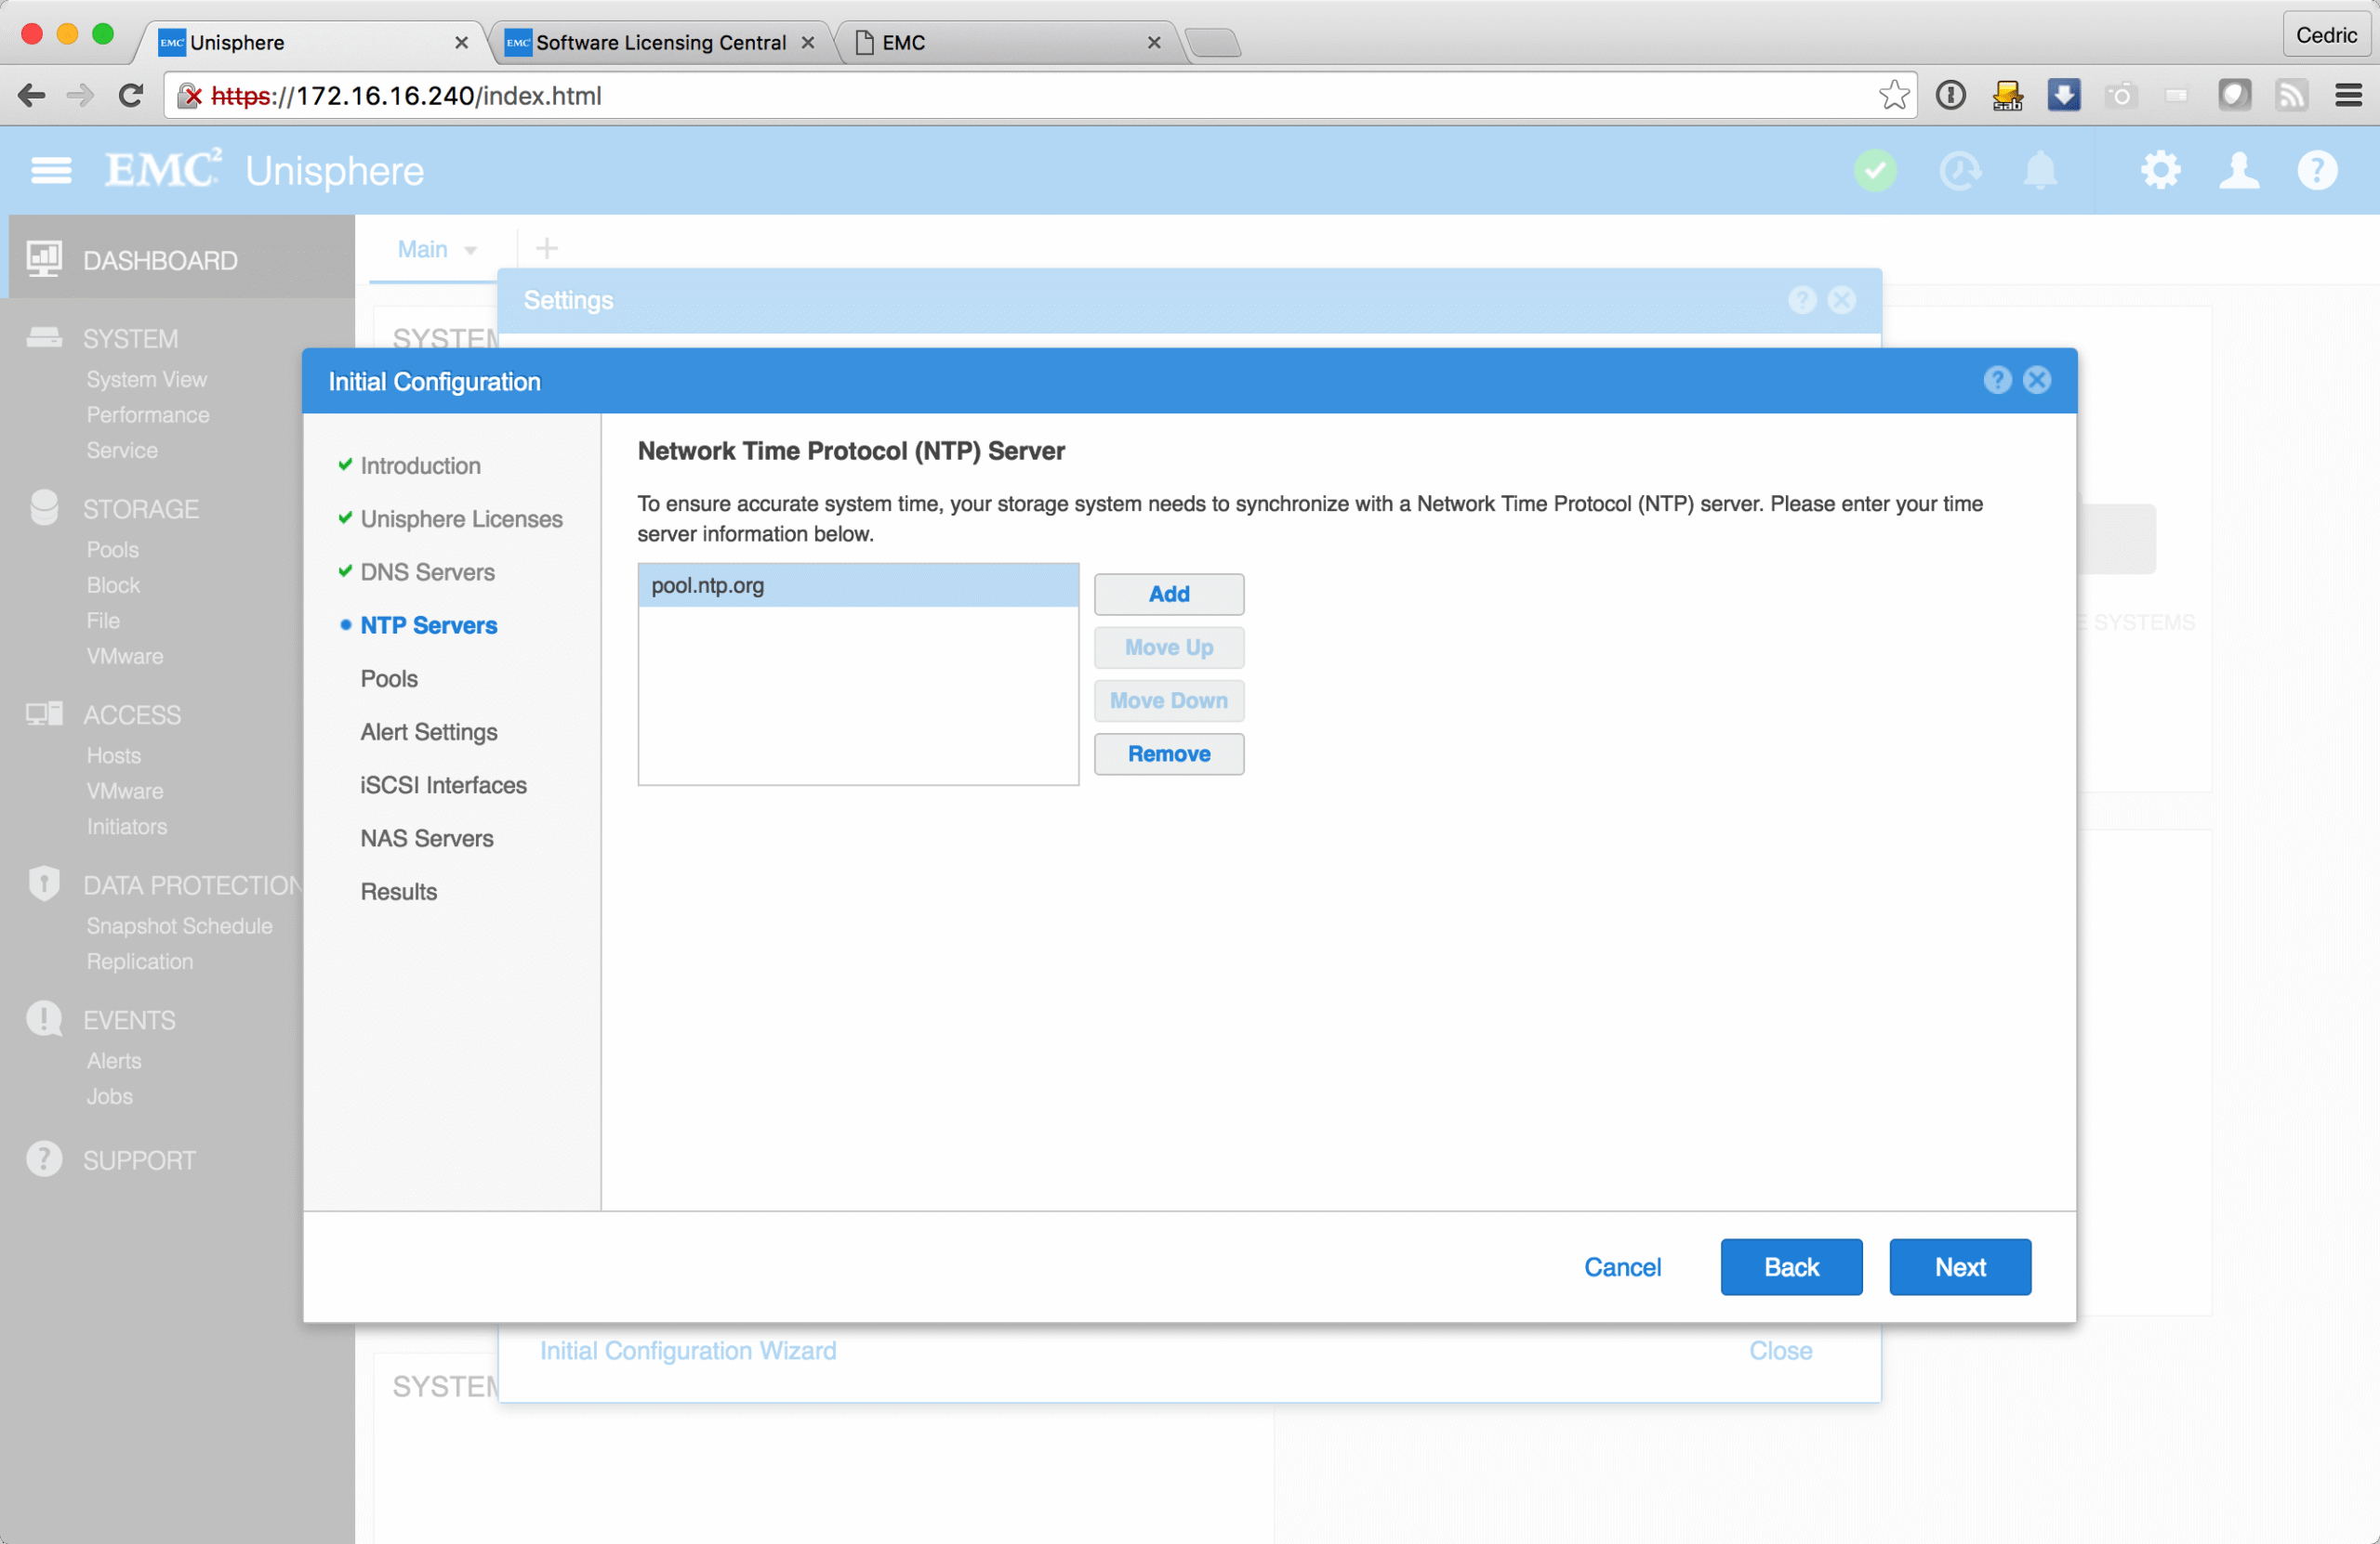Click the green system health status icon

(x=1875, y=171)
